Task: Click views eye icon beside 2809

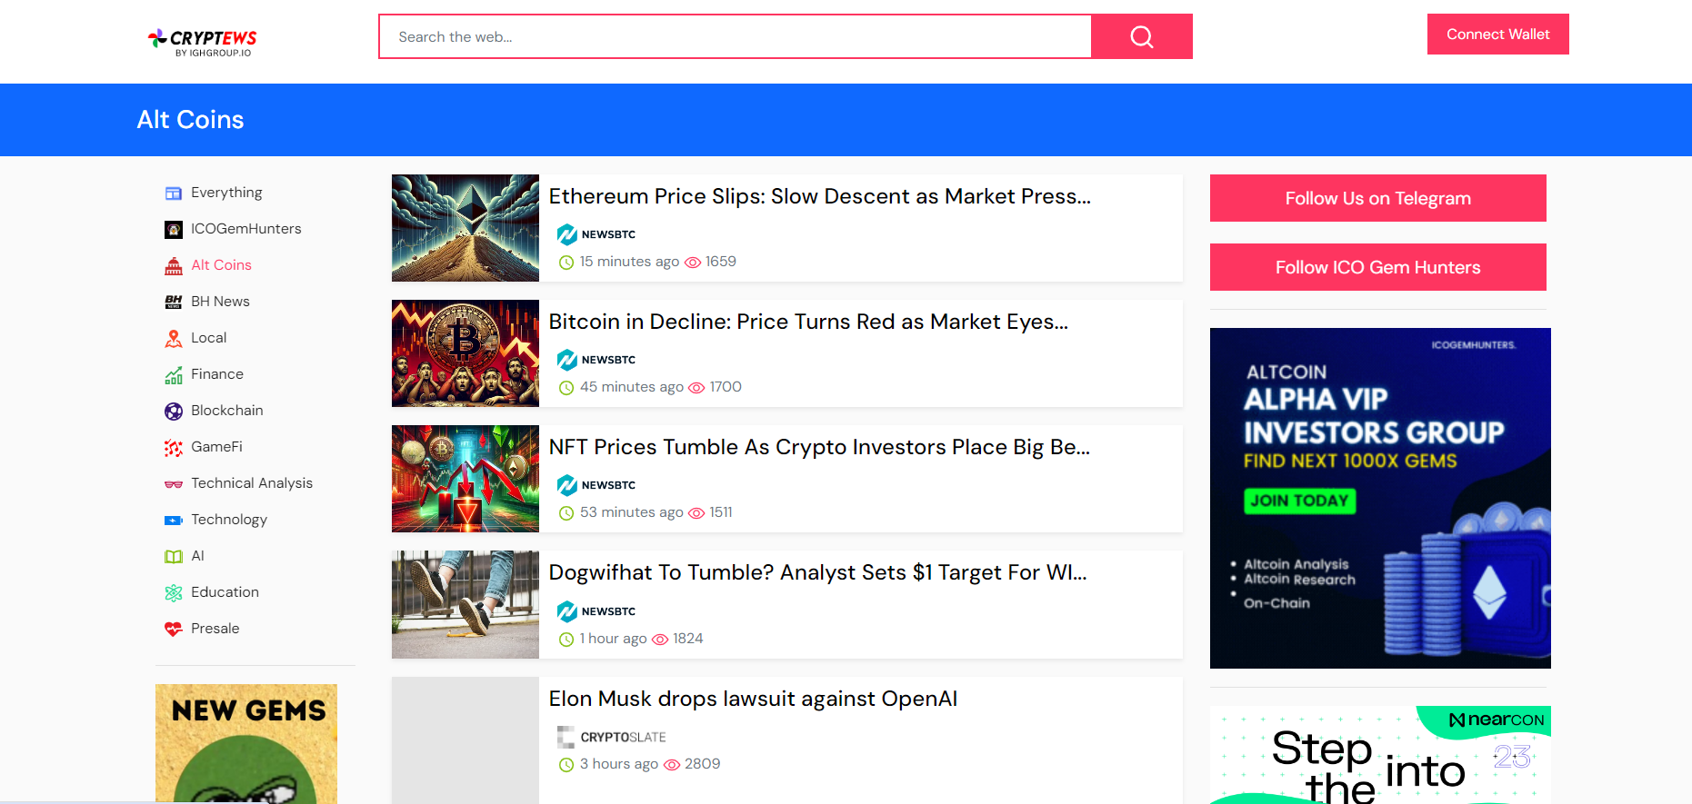Action: coord(672,765)
